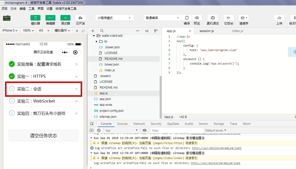
Task: Open the 设置 menu
Action: 49,8
